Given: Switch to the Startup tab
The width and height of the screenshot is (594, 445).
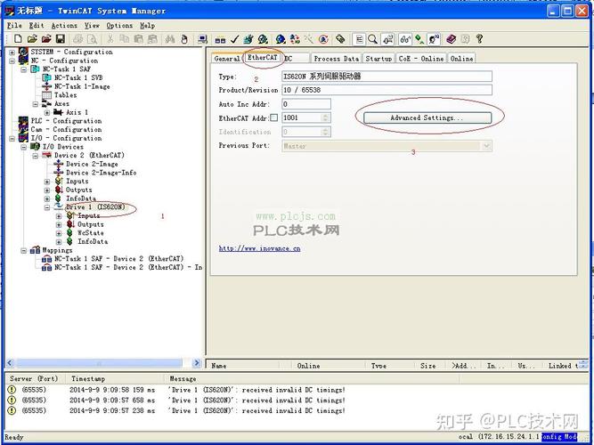Looking at the screenshot, I should (x=378, y=59).
